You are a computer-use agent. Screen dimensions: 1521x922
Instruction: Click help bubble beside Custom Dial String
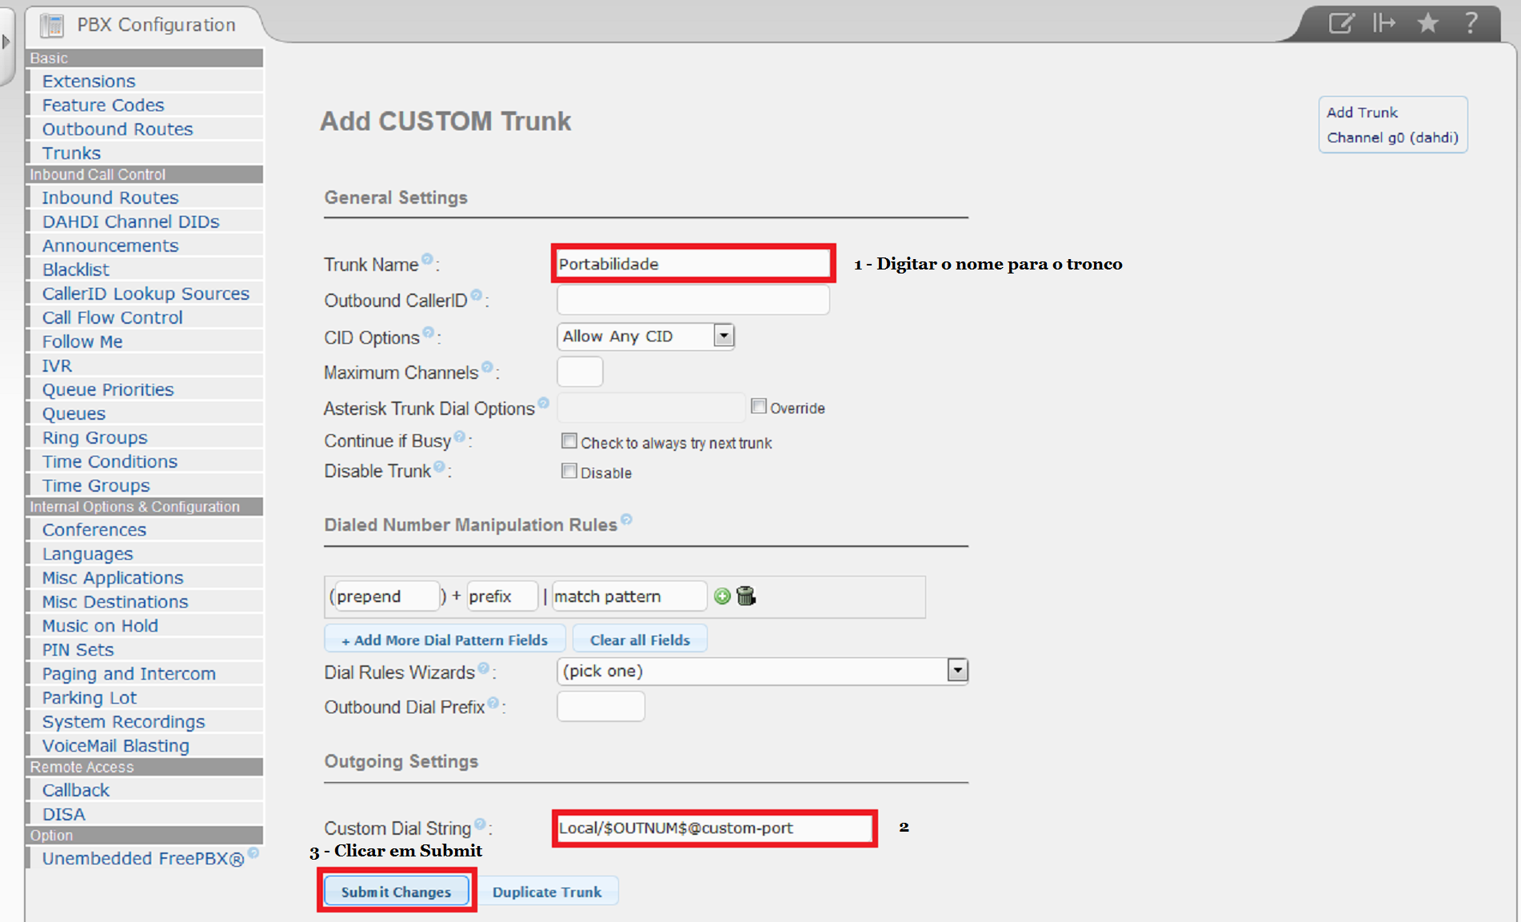click(480, 824)
